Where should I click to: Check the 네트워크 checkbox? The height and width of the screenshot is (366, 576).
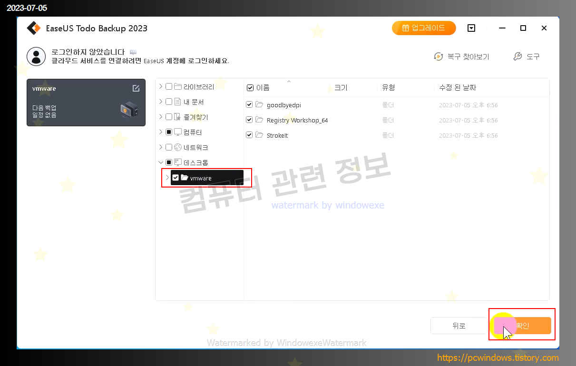coord(169,148)
